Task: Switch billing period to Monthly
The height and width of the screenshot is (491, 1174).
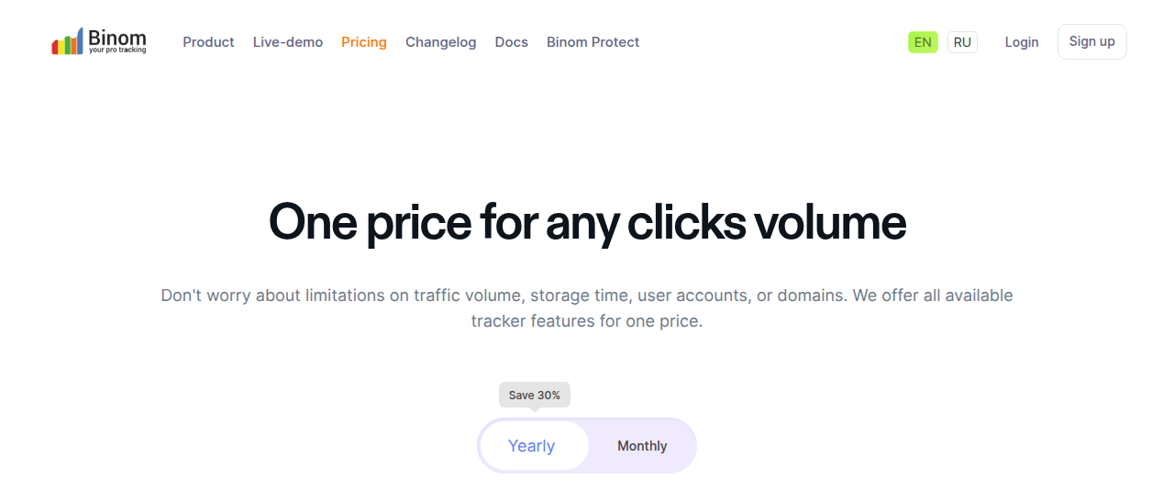Action: (x=642, y=446)
